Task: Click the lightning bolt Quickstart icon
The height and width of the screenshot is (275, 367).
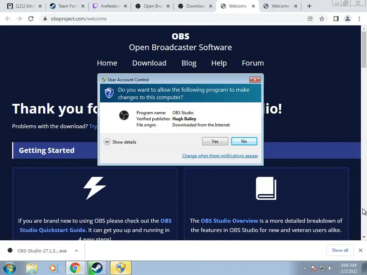Action: [x=95, y=188]
